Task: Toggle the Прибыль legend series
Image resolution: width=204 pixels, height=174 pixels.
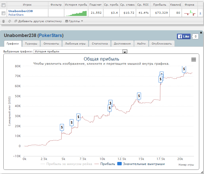Action: 105,164
